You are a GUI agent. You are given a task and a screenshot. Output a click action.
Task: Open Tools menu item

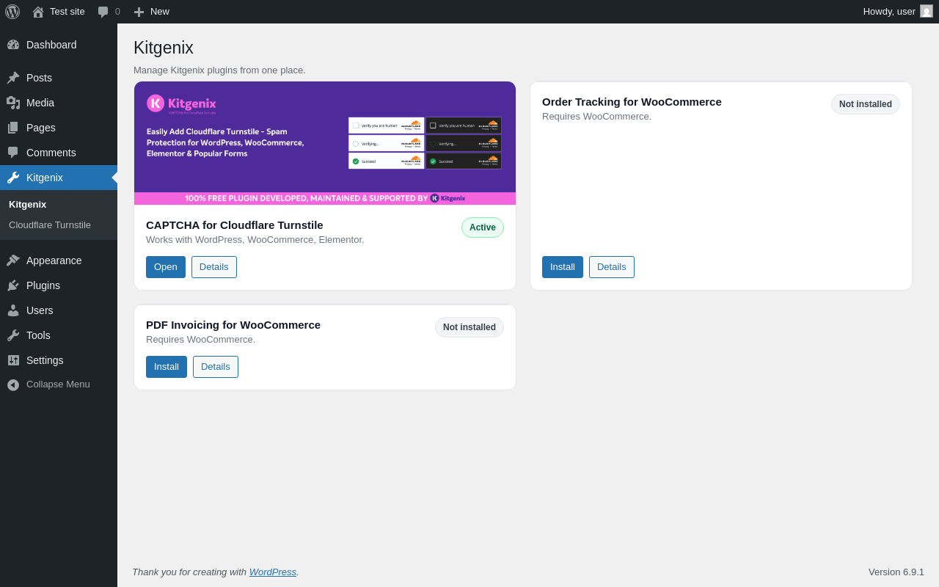point(59,335)
